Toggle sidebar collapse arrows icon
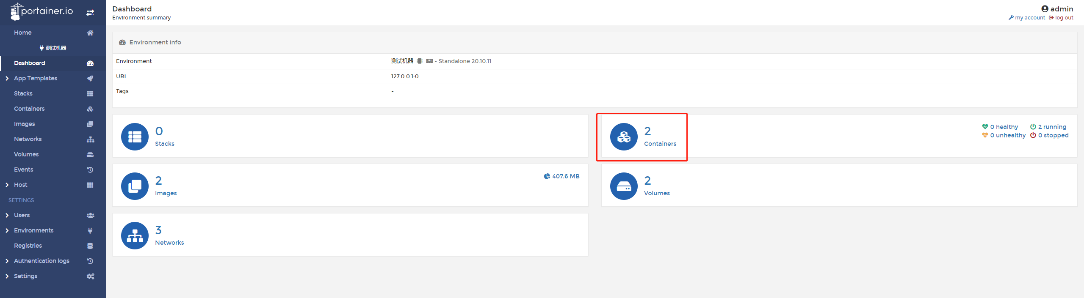Image resolution: width=1084 pixels, height=298 pixels. tap(90, 13)
